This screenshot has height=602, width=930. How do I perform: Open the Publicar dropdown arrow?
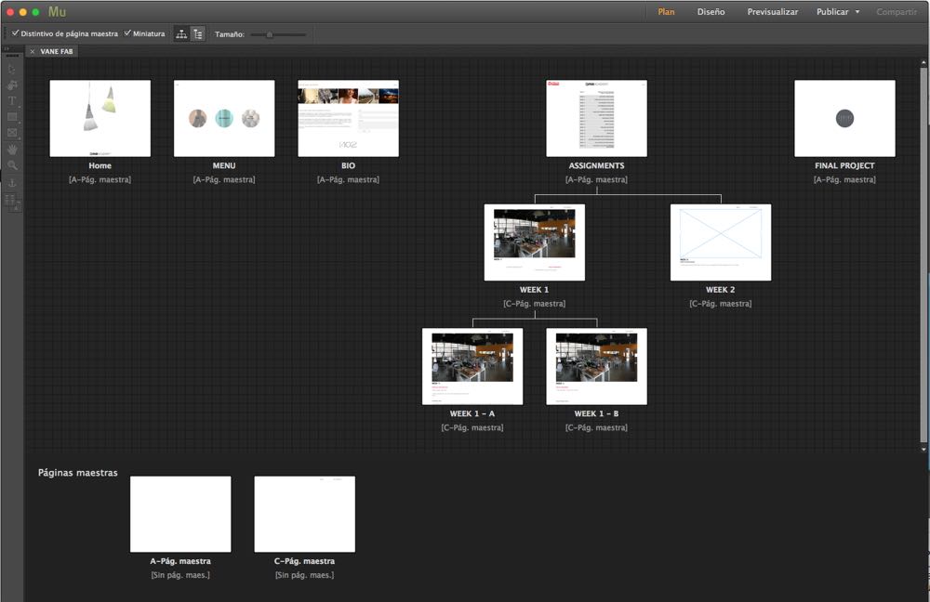[x=857, y=12]
